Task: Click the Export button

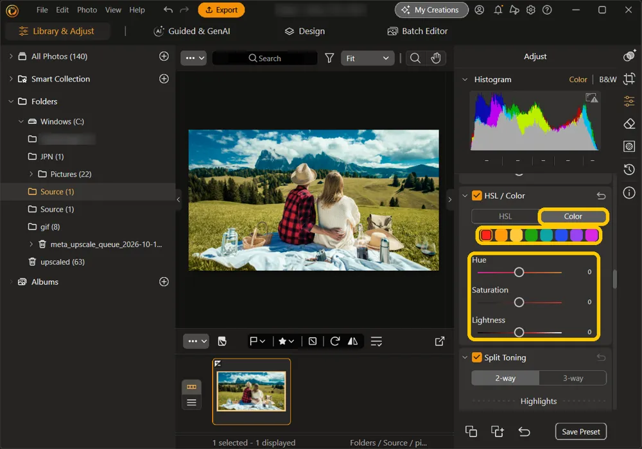Action: [x=221, y=10]
